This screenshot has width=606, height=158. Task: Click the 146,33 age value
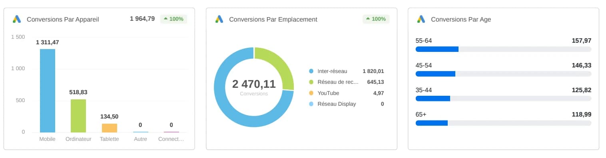581,65
